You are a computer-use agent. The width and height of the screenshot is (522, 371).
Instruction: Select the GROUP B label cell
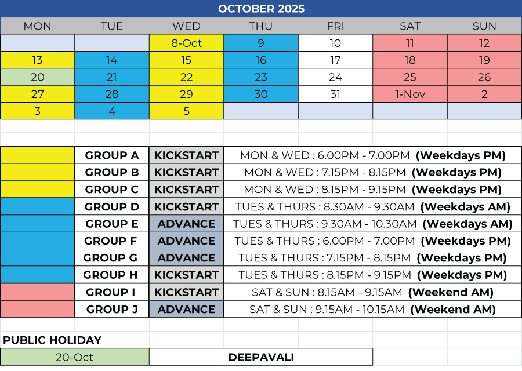coord(112,172)
